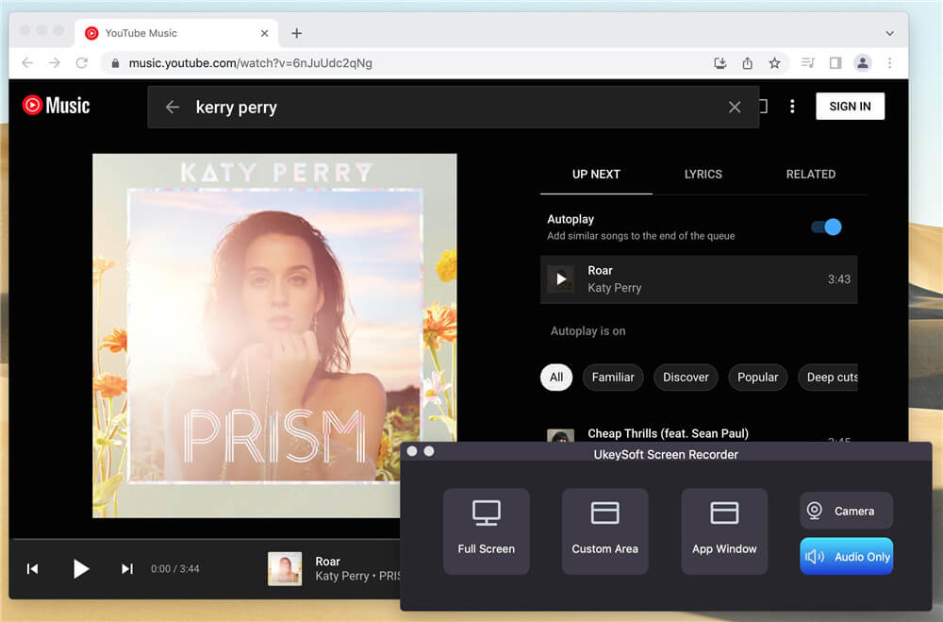This screenshot has width=943, height=622.
Task: Turn off the Autoplay switch
Action: click(826, 227)
